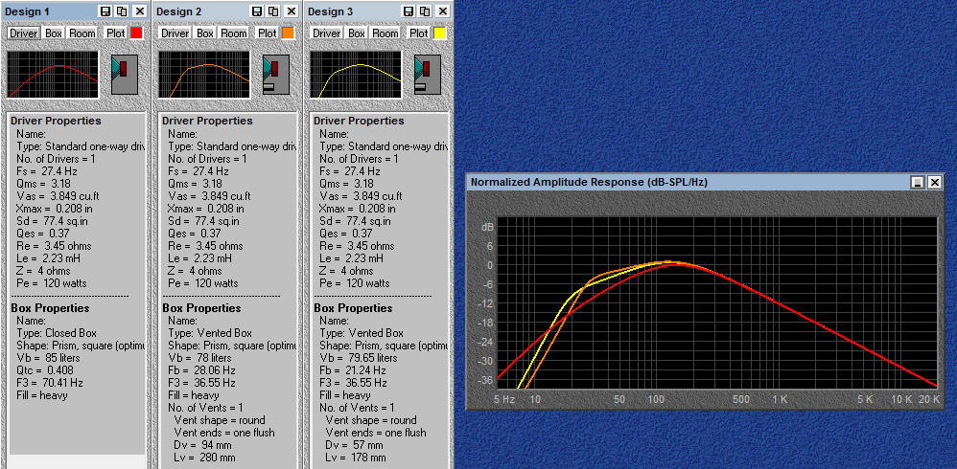Click 'Vent shape = round' in Design 3
The image size is (957, 469).
[x=371, y=420]
